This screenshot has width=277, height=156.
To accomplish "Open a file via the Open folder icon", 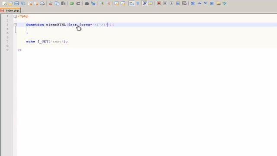I will (x=10, y=3).
